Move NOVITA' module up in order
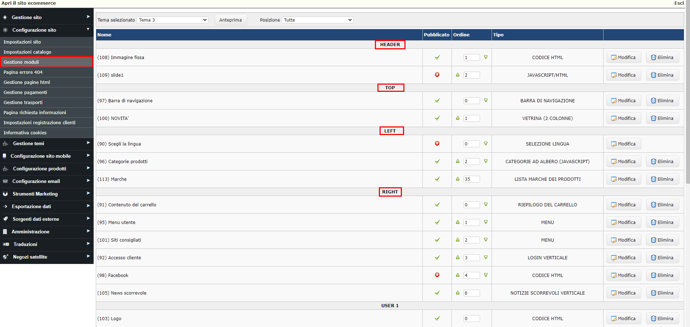This screenshot has width=690, height=327. click(x=458, y=118)
